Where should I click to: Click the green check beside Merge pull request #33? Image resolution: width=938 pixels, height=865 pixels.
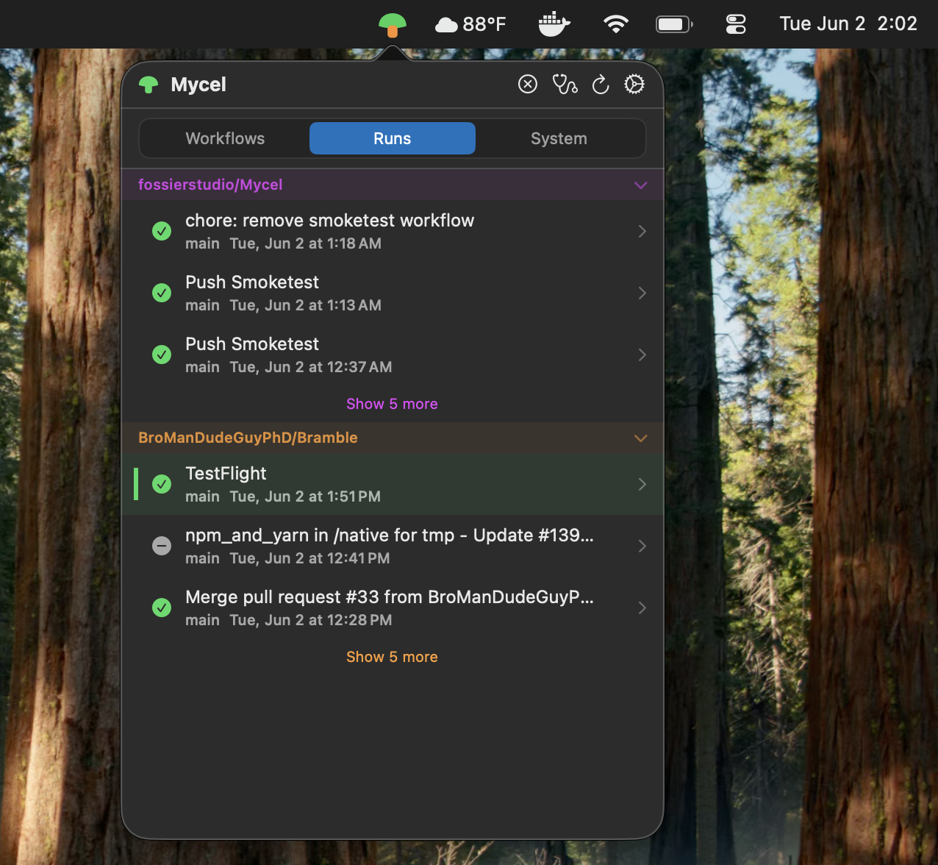[x=162, y=608]
